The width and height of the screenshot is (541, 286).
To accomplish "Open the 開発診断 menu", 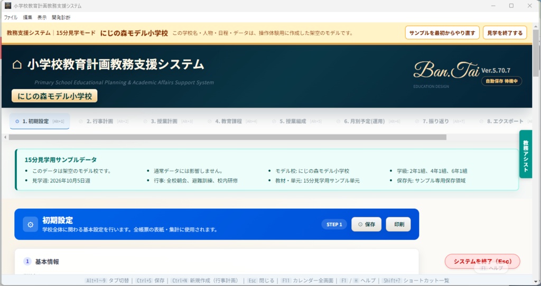I will (61, 17).
